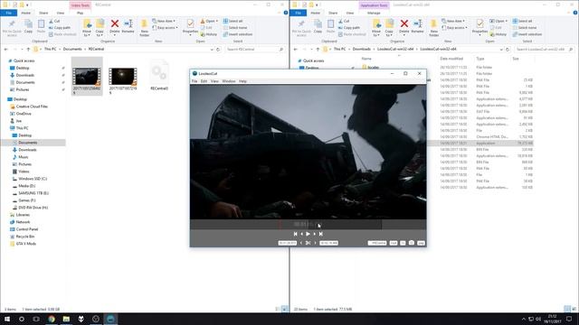The image size is (579, 325).
Task: Click Rename in the RECentral window ribbon
Action: click(x=128, y=26)
